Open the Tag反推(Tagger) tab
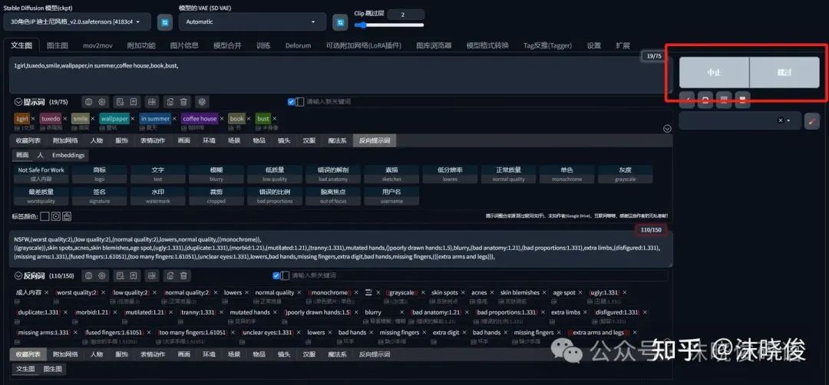829x385 pixels. (x=548, y=45)
